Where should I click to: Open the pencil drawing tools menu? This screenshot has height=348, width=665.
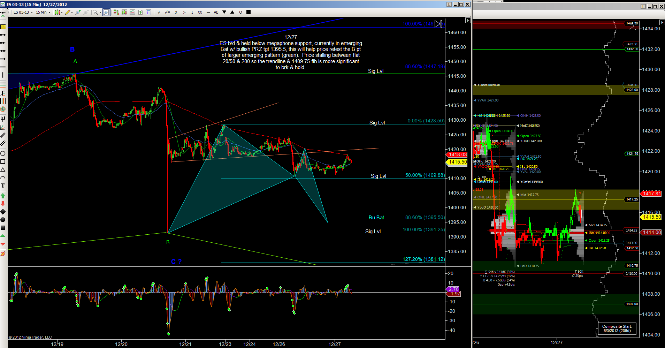tap(69, 12)
